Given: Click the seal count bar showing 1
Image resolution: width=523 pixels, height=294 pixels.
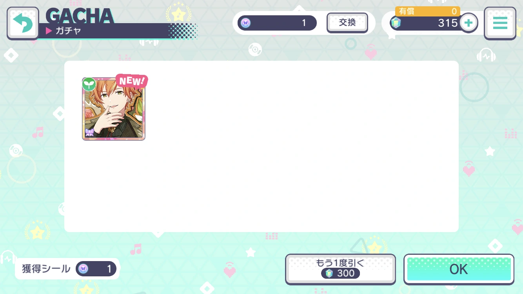Looking at the screenshot, I should [277, 23].
